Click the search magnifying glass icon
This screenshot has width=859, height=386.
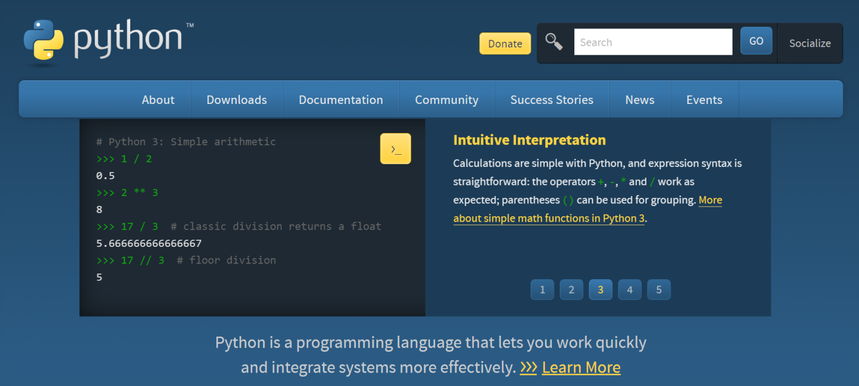click(x=554, y=41)
